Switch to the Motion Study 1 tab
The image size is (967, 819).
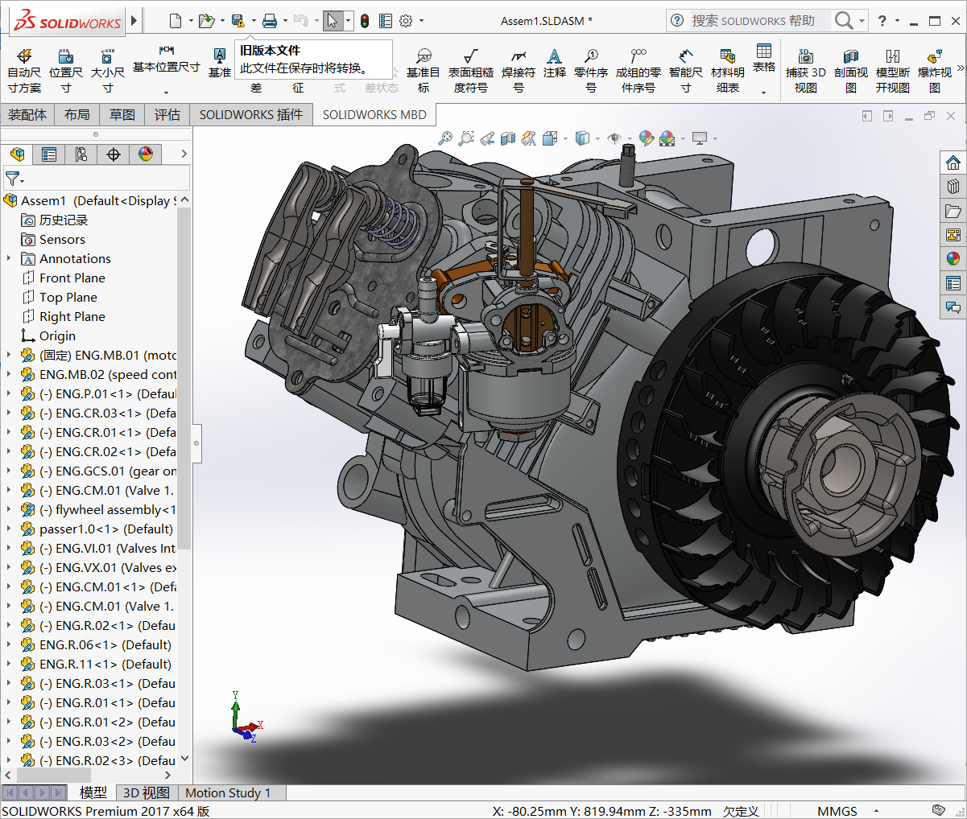[228, 792]
